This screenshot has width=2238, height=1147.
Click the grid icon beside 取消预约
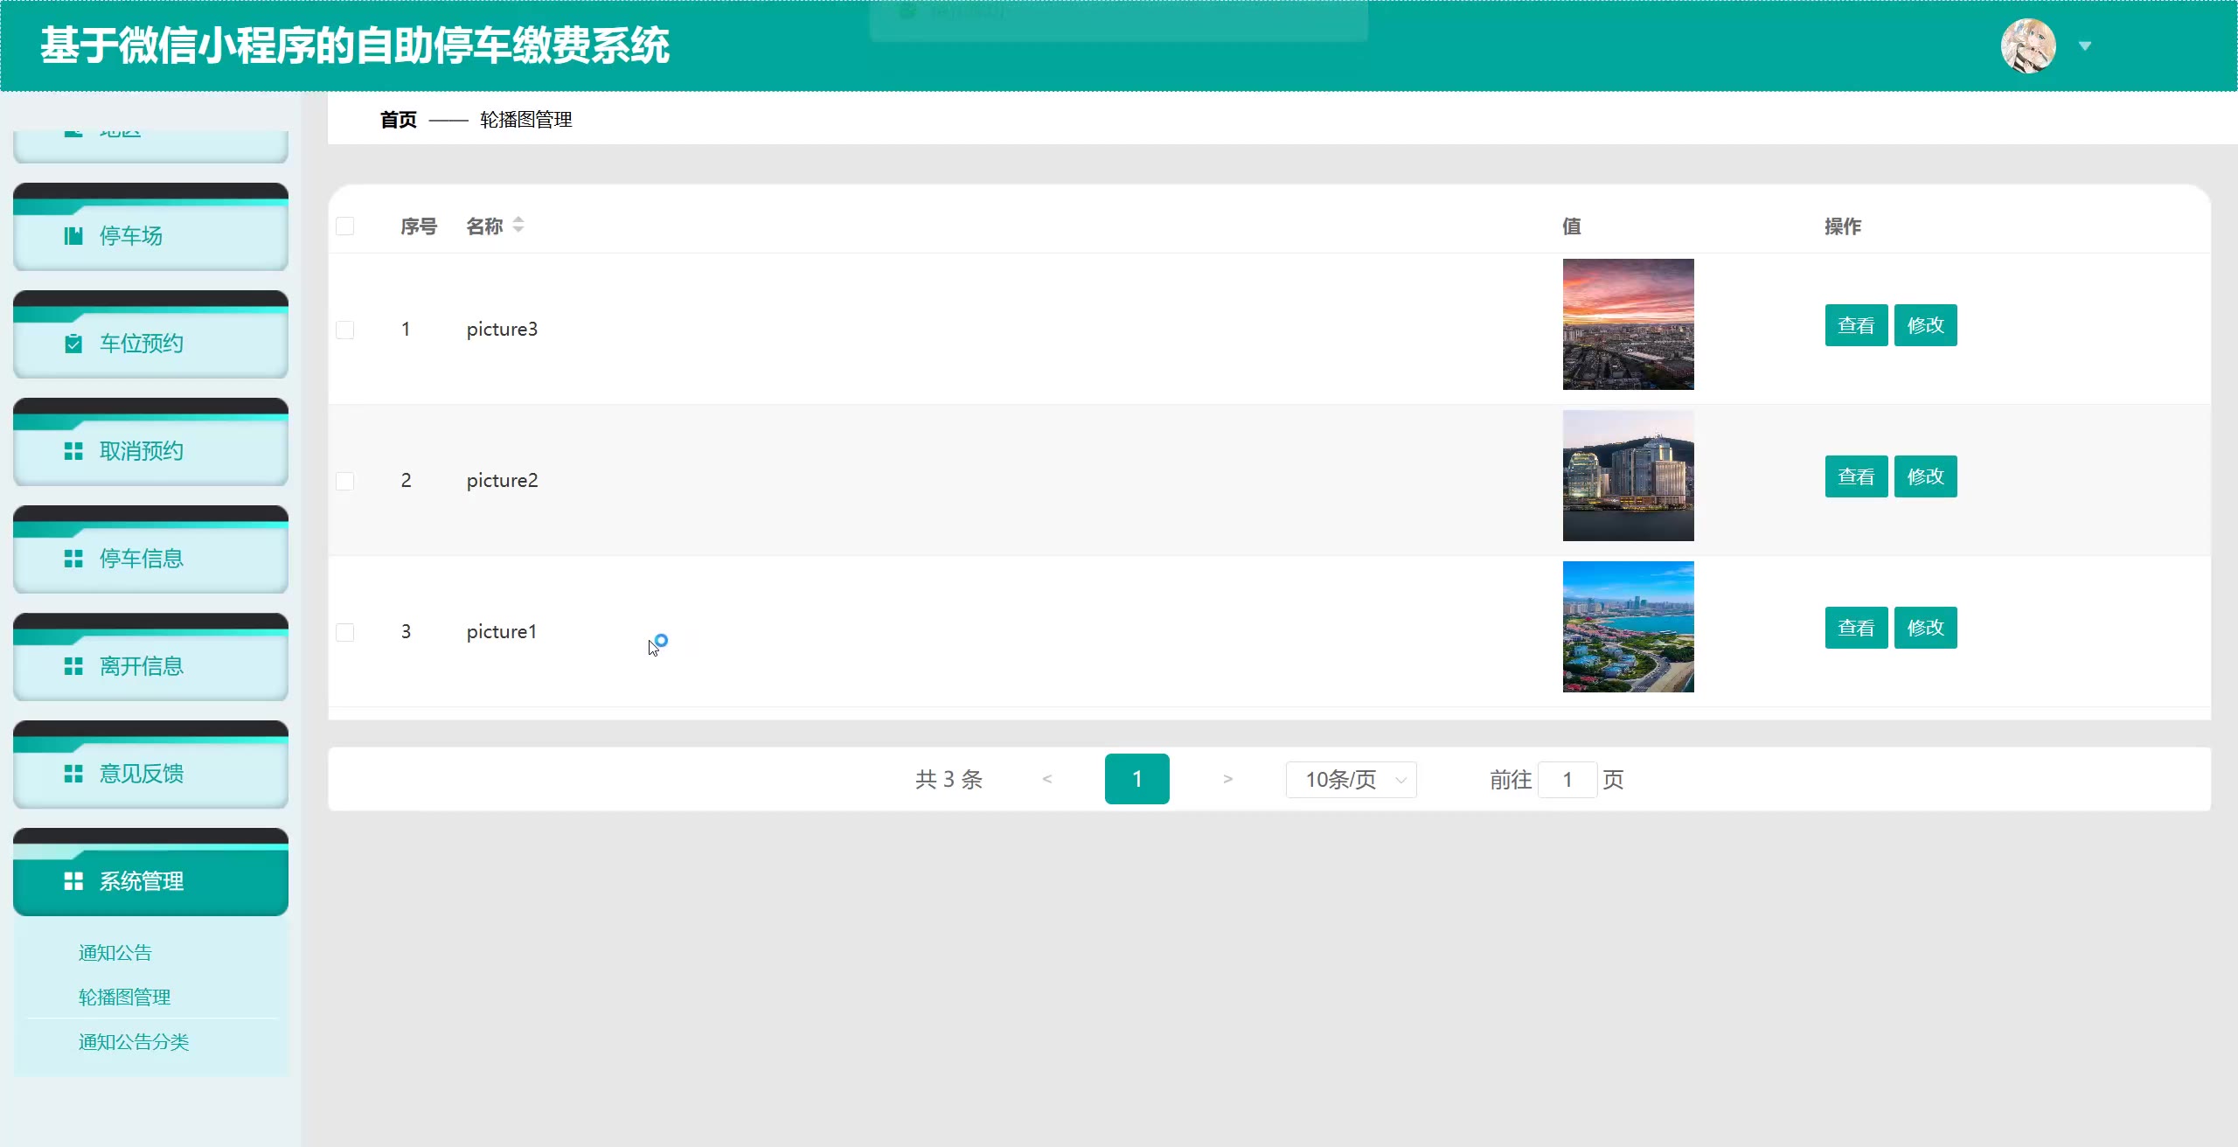[x=73, y=451]
